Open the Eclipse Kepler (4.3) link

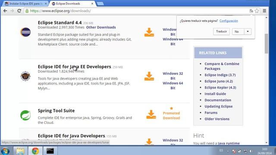(220, 87)
